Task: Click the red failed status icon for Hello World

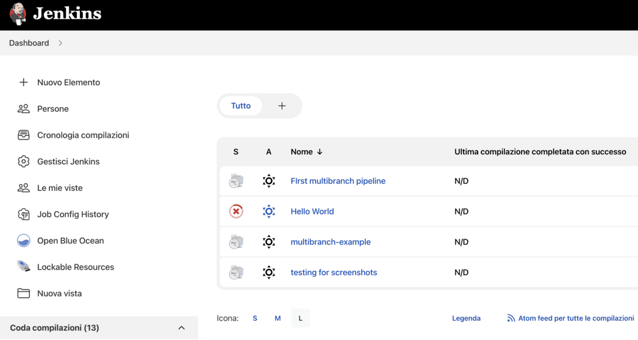Action: [x=236, y=212]
